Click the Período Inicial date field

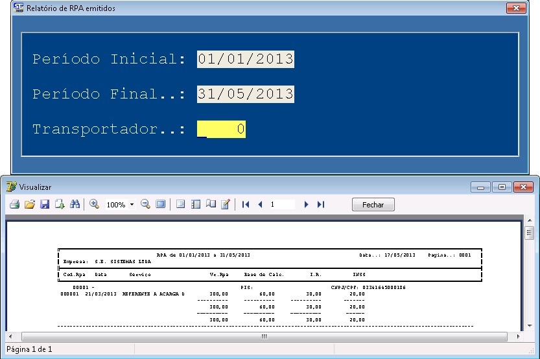click(246, 59)
